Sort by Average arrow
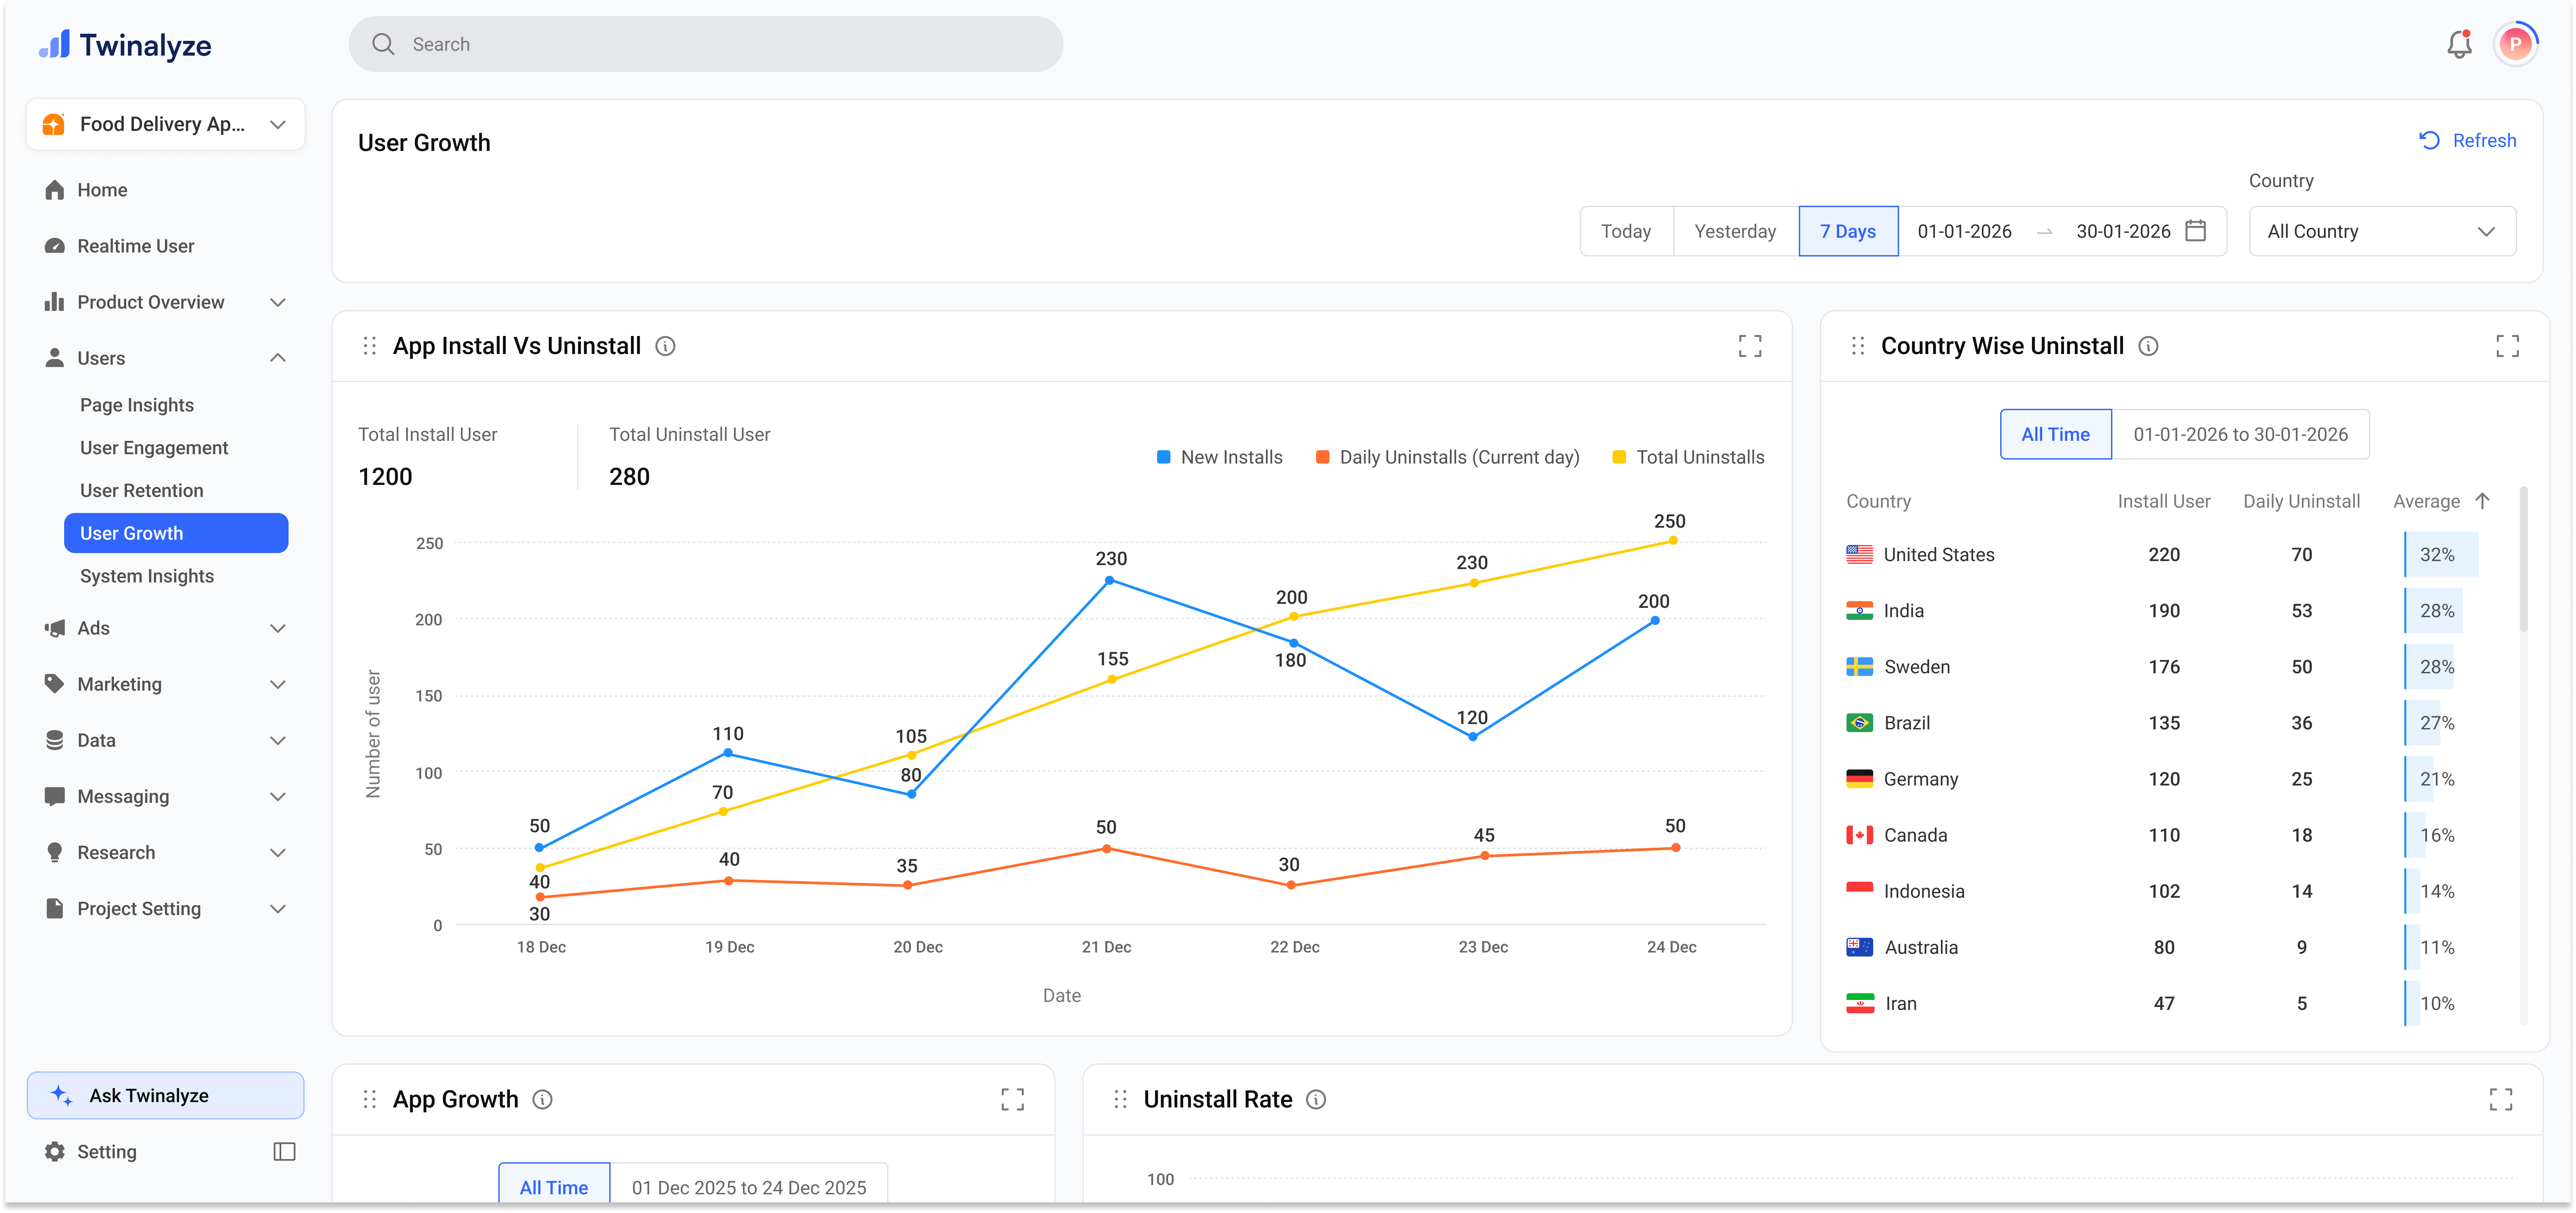This screenshot has height=1213, width=2576. [2482, 501]
